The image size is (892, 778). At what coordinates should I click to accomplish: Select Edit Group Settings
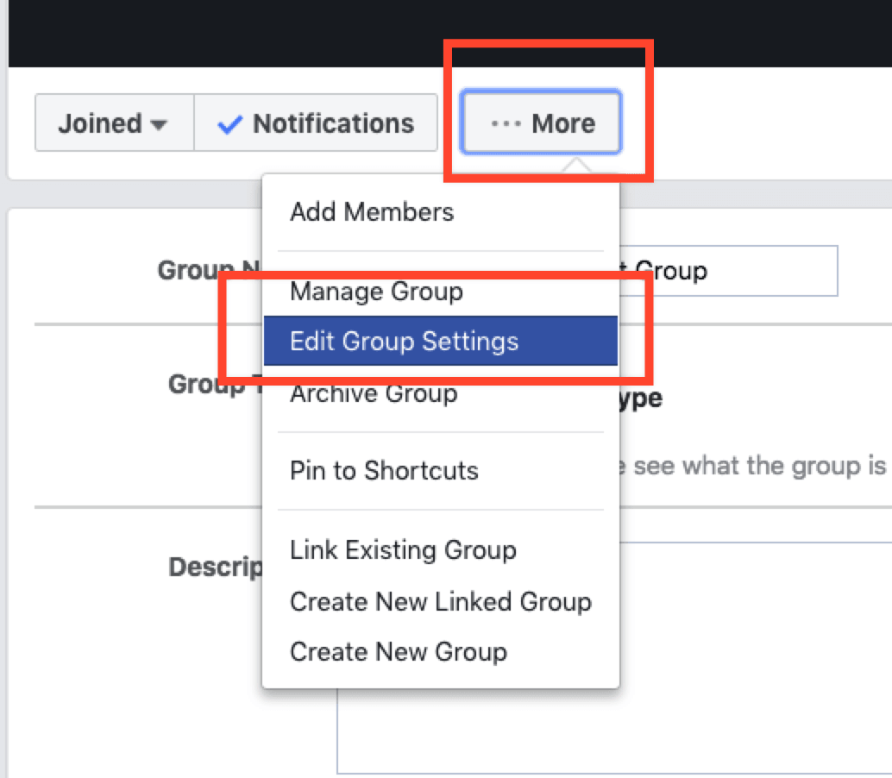pos(440,341)
